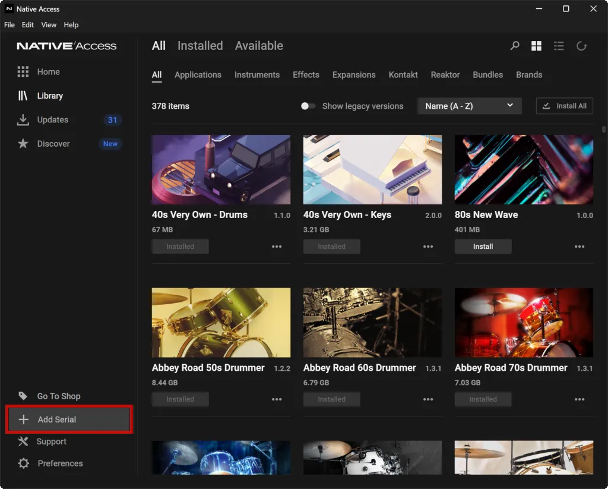The width and height of the screenshot is (608, 489).
Task: Filter by Instruments category
Action: pyautogui.click(x=257, y=75)
